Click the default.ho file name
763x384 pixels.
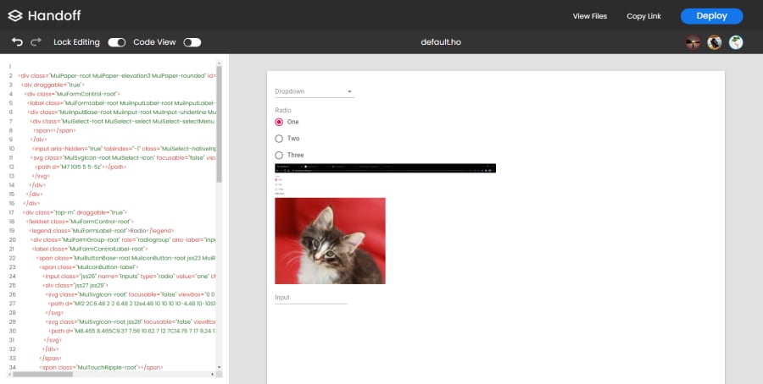coord(441,42)
